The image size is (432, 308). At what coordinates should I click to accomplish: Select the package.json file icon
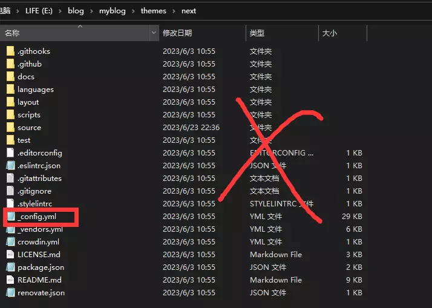point(10,267)
